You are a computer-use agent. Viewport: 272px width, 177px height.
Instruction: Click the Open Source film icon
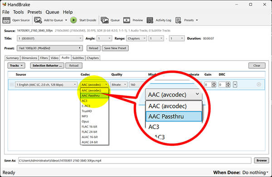click(x=6, y=20)
